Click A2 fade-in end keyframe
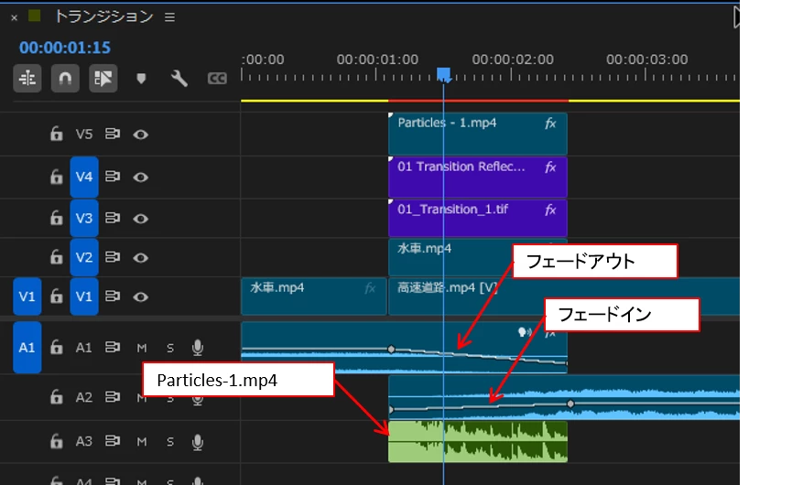The width and height of the screenshot is (792, 485). (570, 404)
